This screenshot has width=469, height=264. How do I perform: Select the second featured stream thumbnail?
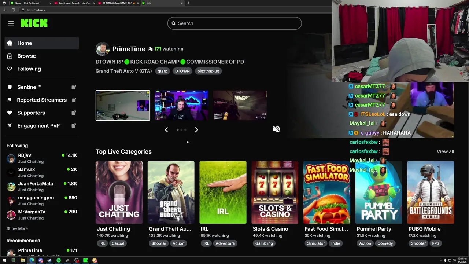pyautogui.click(x=181, y=106)
